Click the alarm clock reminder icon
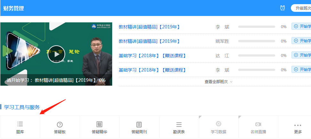 coord(283,8)
